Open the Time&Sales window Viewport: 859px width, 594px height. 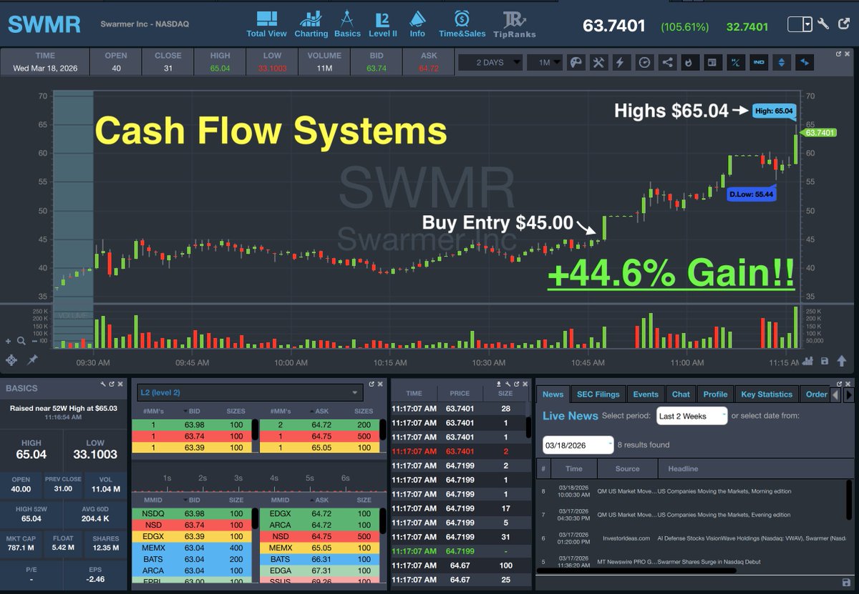(462, 22)
